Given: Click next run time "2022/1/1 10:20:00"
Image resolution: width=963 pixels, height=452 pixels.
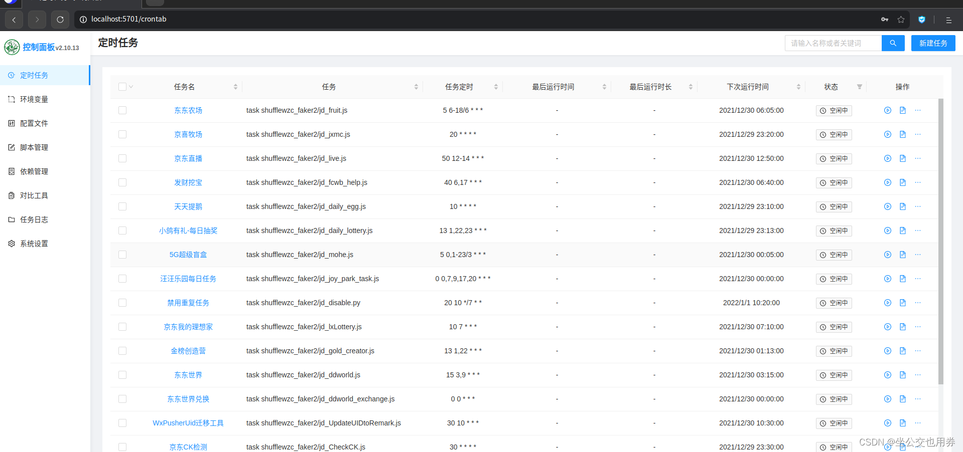Looking at the screenshot, I should tap(751, 303).
